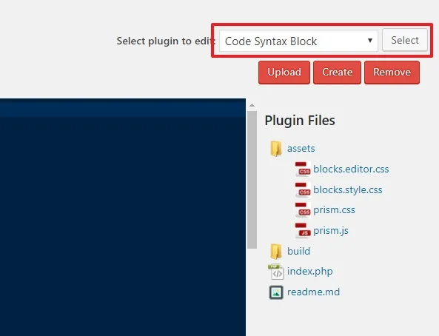Click the editor scrollbar up arrow

(x=252, y=105)
